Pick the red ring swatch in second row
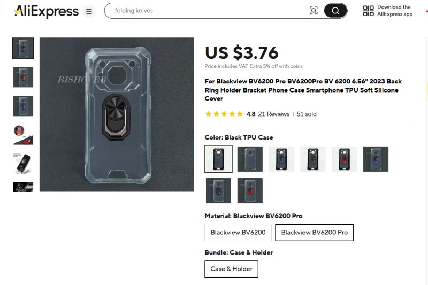 coord(250,190)
